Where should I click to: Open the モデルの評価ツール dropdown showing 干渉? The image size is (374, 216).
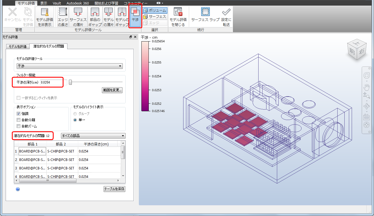69,66
